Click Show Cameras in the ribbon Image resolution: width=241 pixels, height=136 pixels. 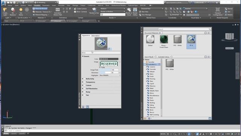tap(80, 12)
